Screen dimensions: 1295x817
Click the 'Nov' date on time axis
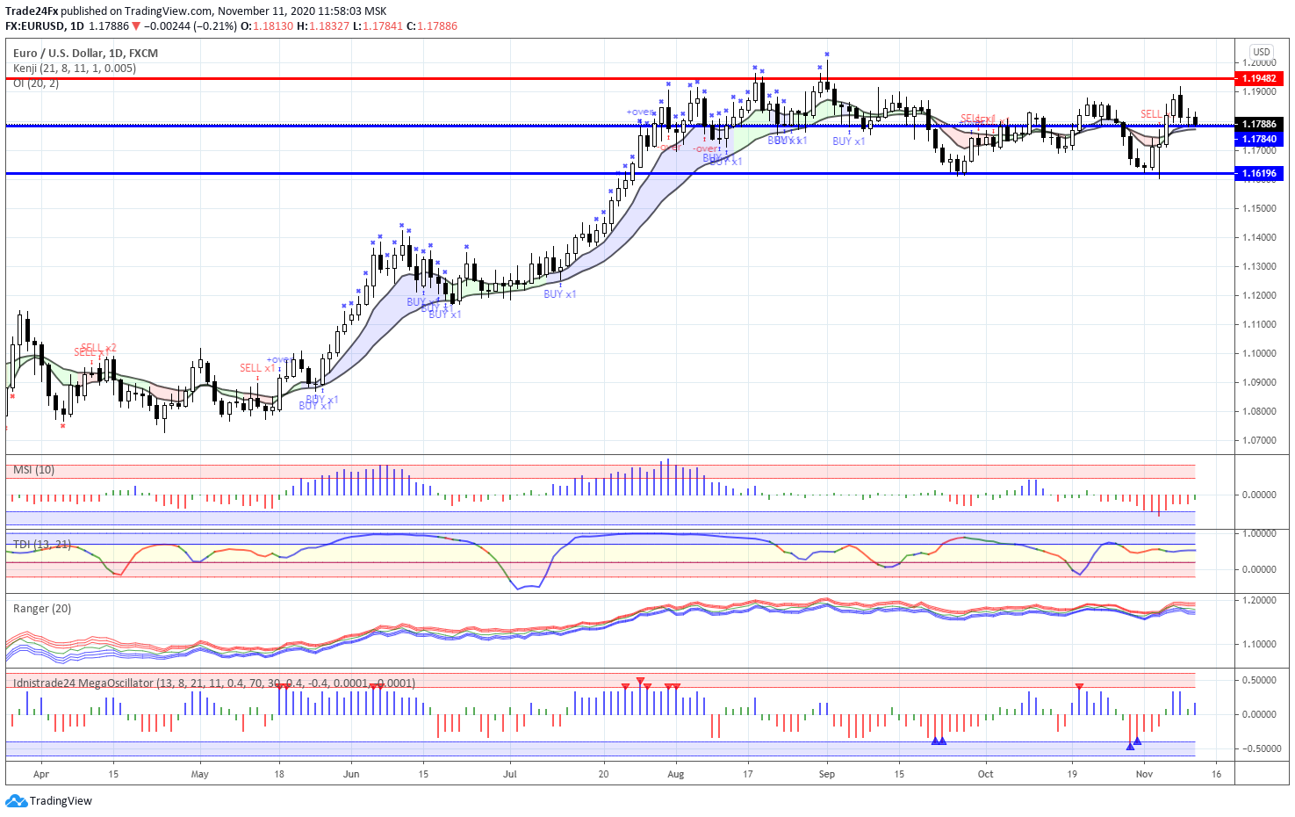tap(1144, 774)
